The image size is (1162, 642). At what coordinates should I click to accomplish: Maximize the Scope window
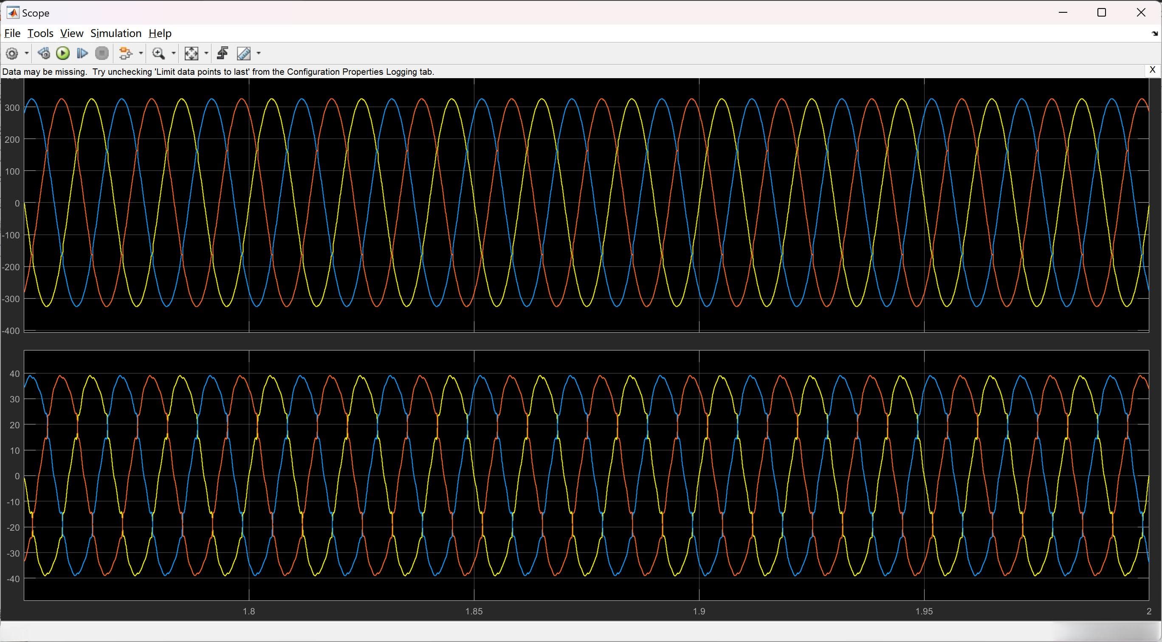[x=1102, y=13]
